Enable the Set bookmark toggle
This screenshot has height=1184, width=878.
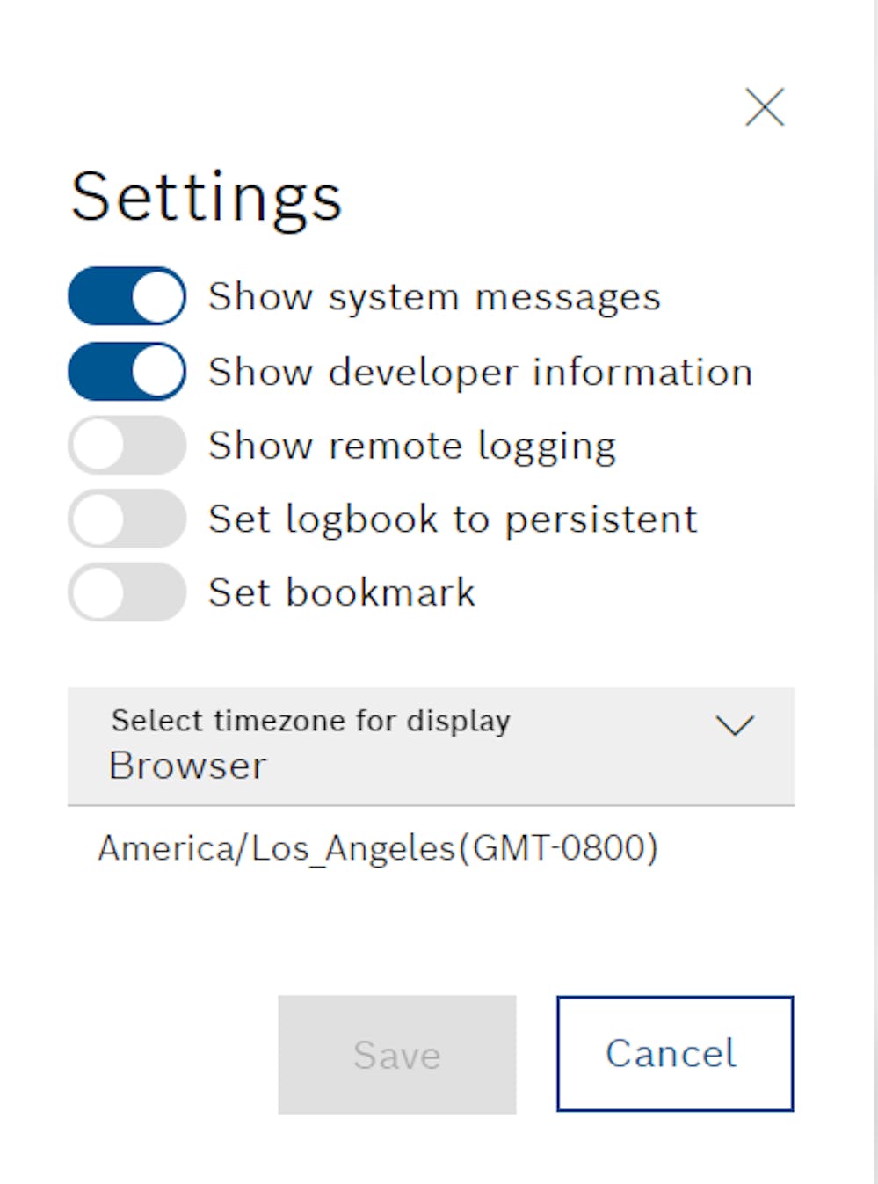click(x=127, y=592)
